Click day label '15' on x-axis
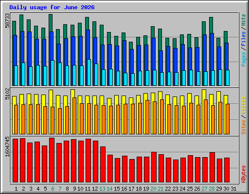 [x=117, y=189]
